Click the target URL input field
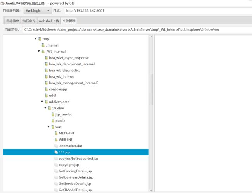The height and width of the screenshot is (193, 252). (x=158, y=10)
